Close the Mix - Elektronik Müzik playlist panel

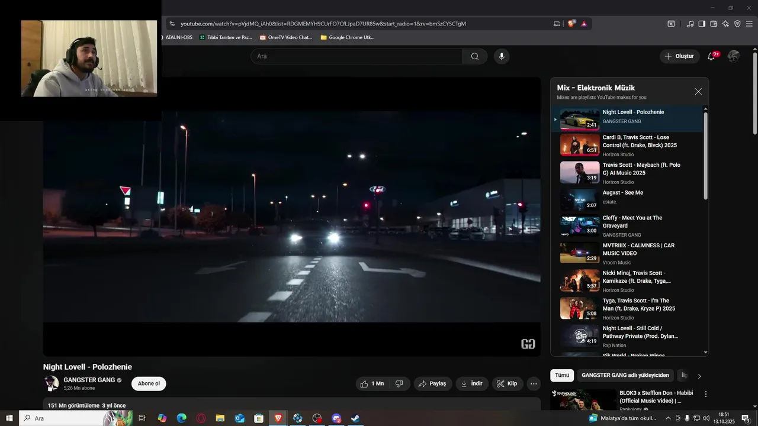tap(698, 92)
